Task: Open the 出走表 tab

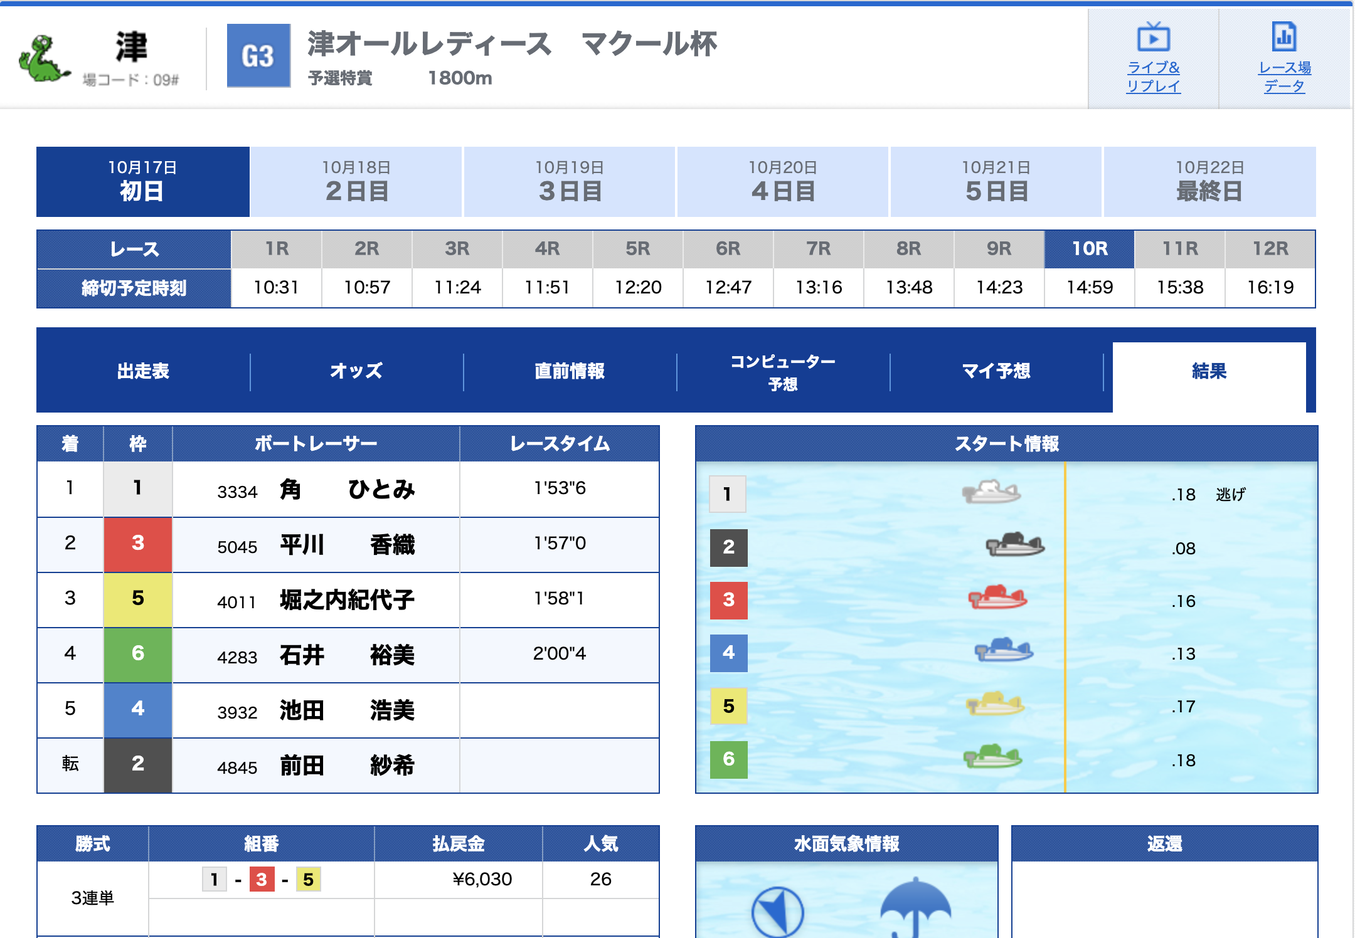Action: [x=143, y=371]
